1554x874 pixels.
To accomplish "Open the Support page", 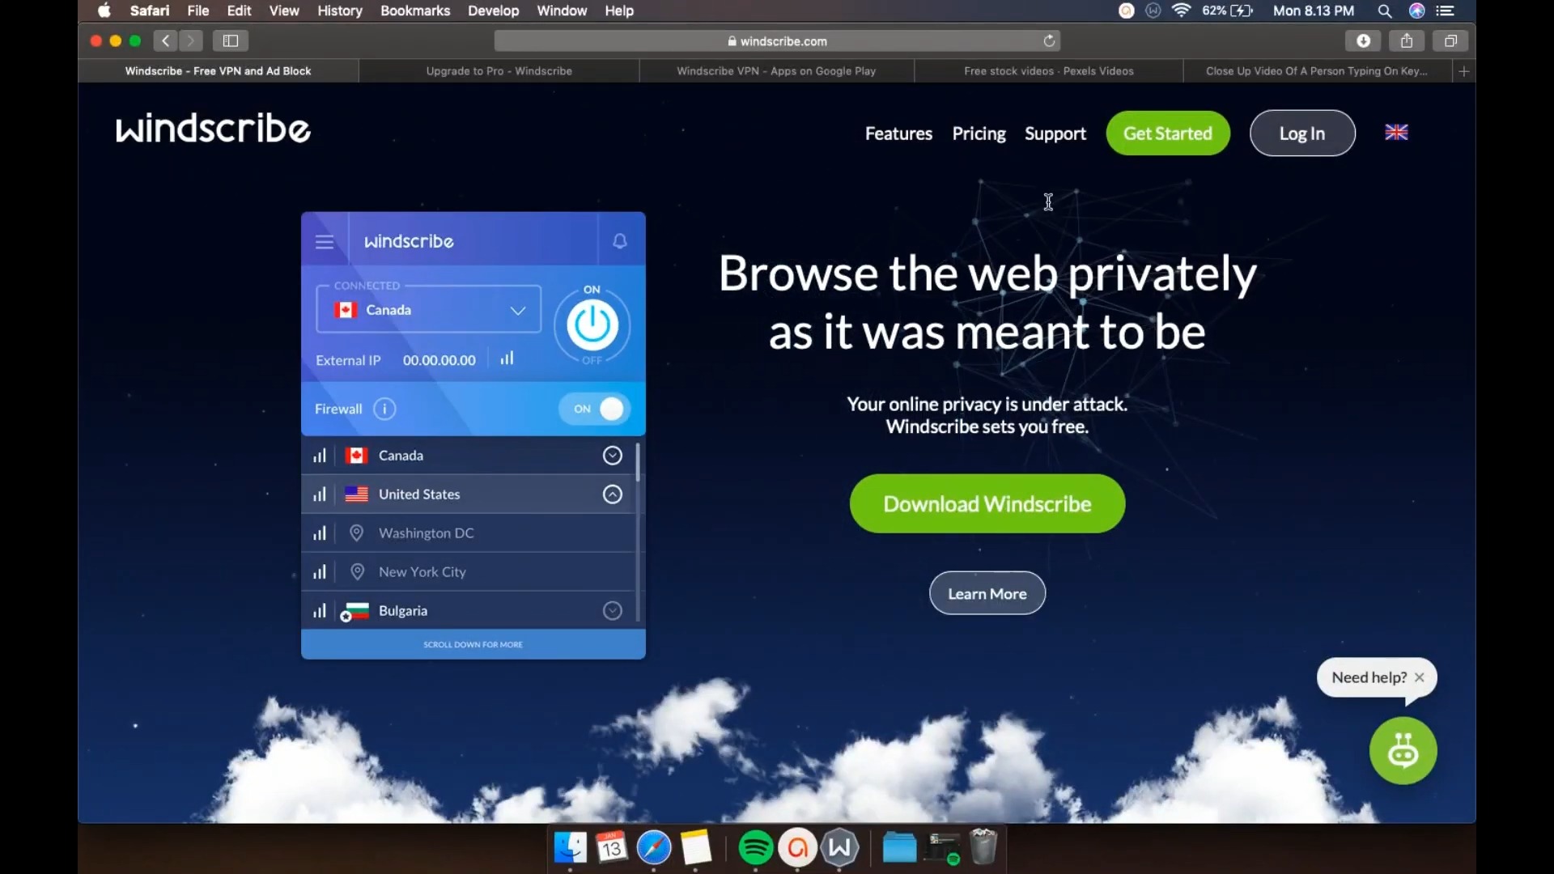I will coord(1055,134).
